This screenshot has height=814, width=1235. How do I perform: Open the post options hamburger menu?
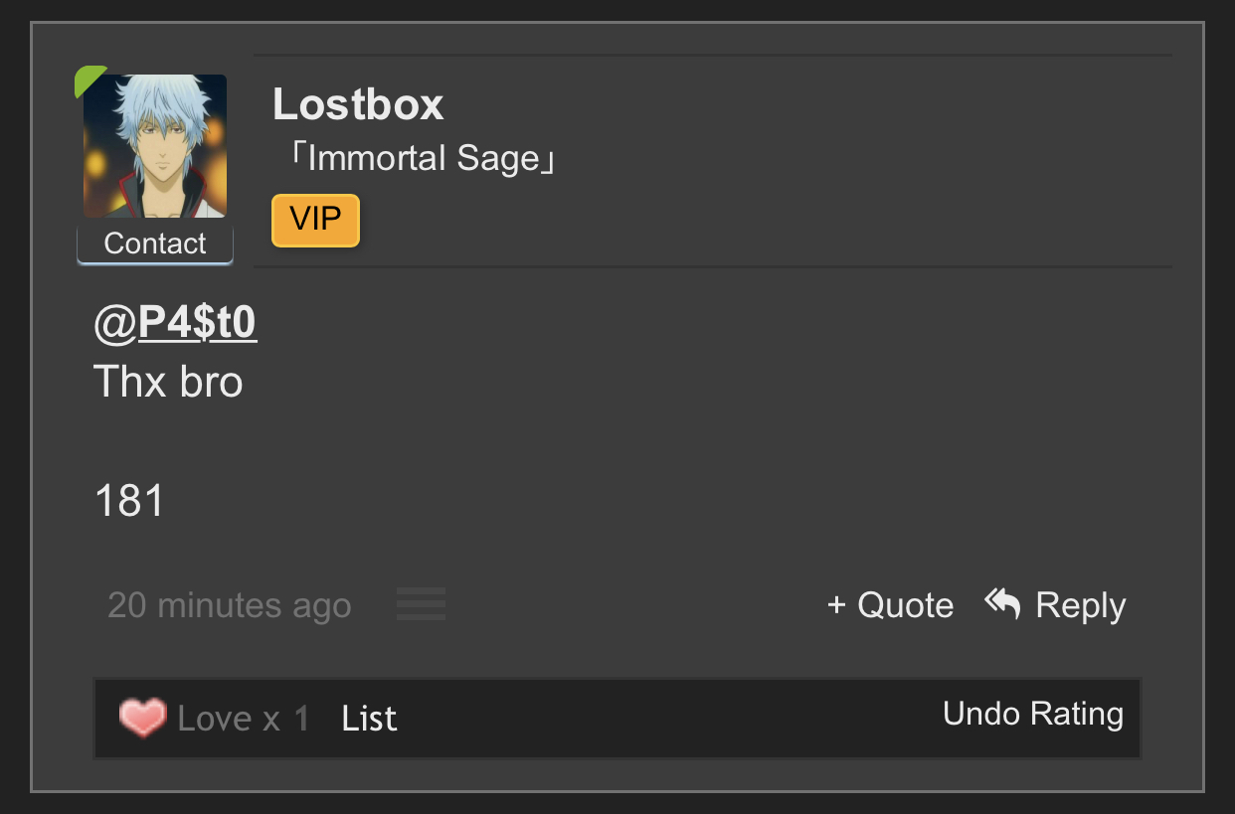click(421, 604)
